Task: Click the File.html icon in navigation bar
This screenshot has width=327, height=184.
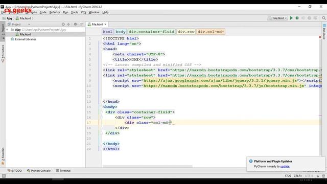Action: coord(17,18)
